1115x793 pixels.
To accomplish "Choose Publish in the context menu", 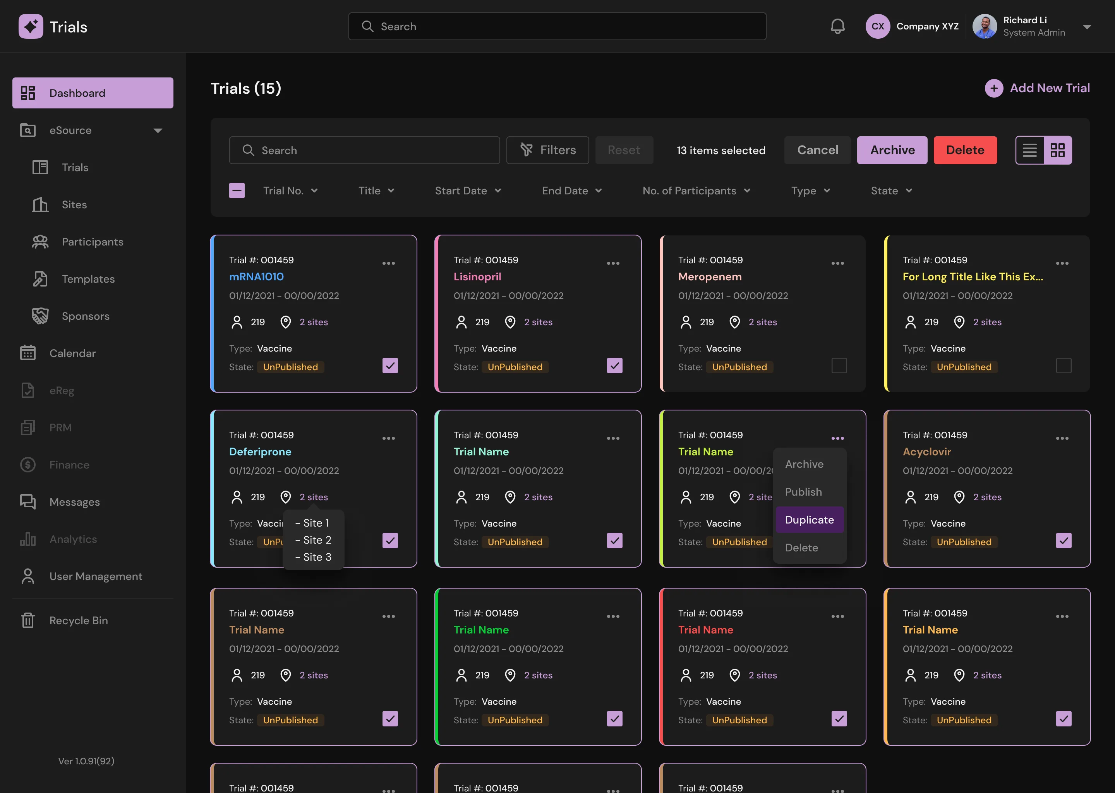I will pos(810,492).
